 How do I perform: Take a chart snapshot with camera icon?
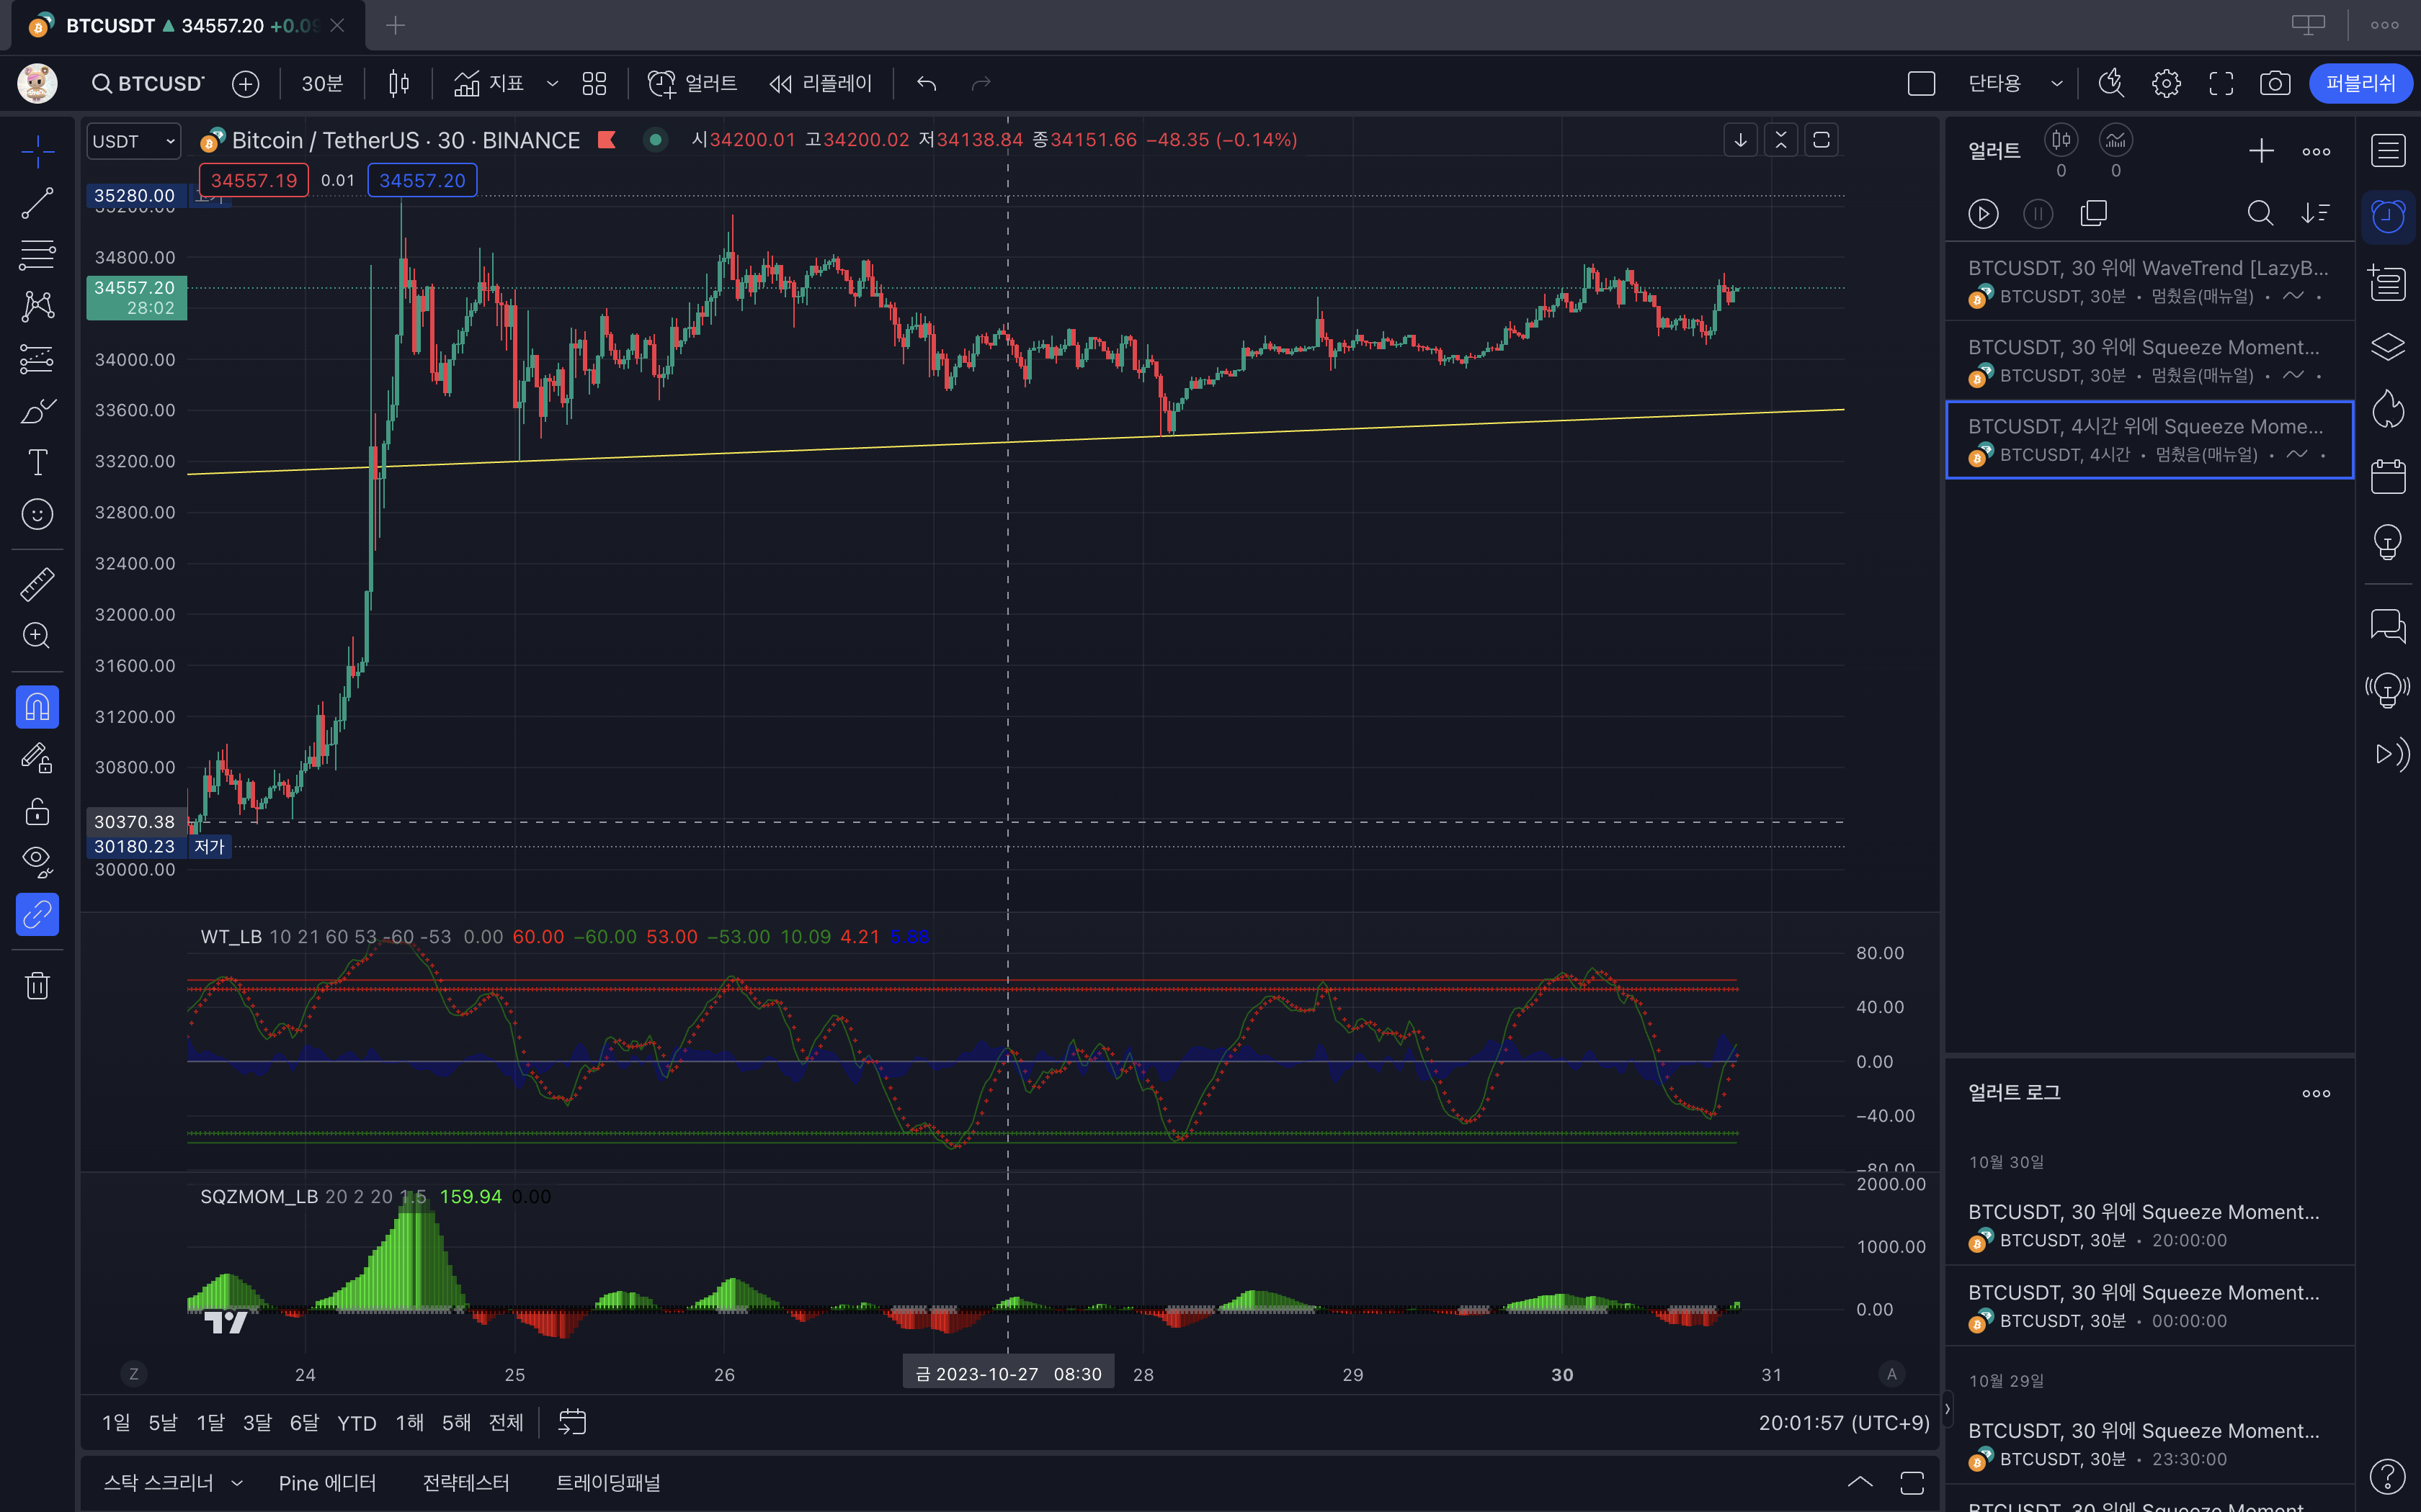click(2275, 83)
